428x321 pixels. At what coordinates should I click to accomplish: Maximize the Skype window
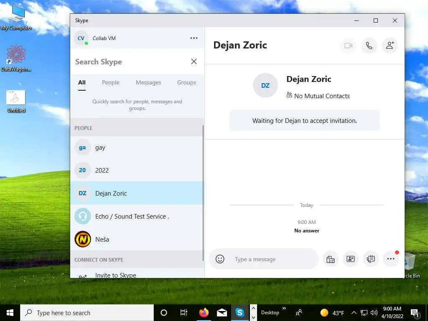376,21
